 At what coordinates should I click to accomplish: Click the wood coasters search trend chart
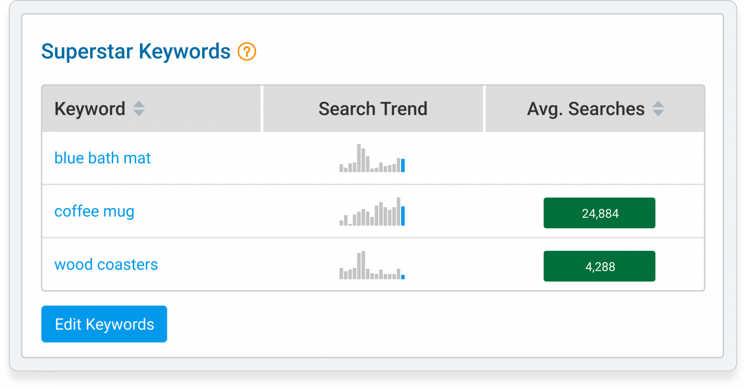point(372,265)
